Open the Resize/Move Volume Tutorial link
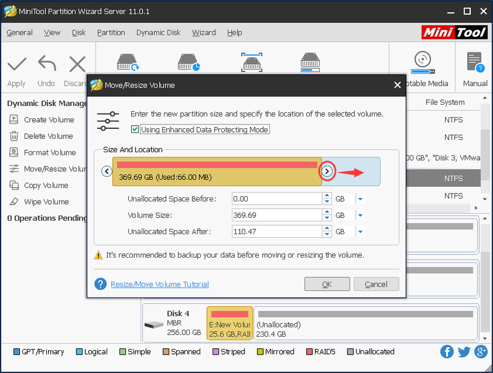The width and height of the screenshot is (493, 373). (x=160, y=284)
